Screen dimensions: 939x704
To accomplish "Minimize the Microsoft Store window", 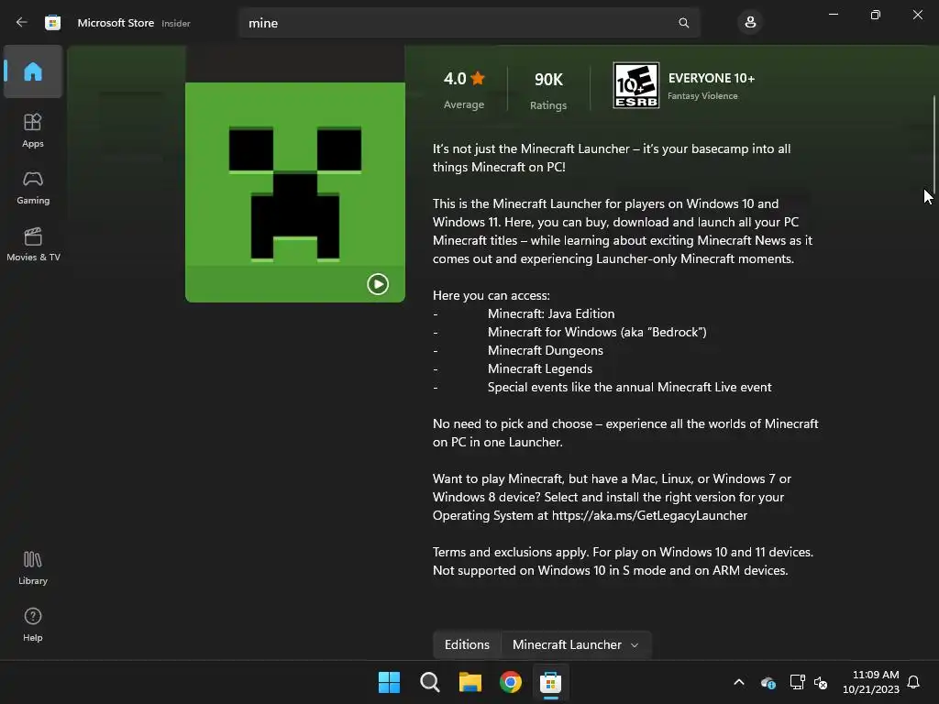I will click(833, 15).
